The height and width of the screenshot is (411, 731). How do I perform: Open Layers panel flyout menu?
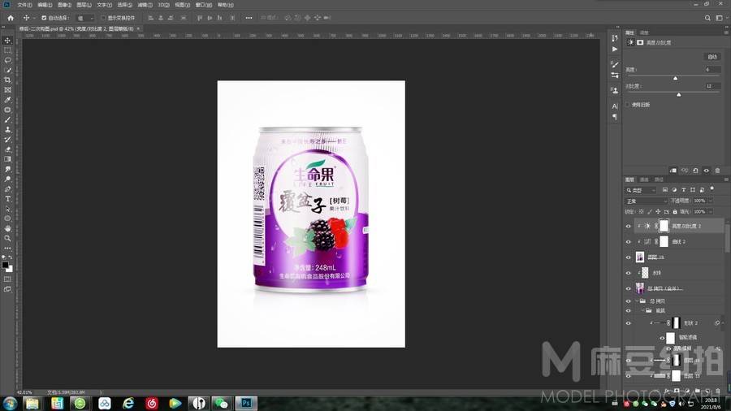click(x=726, y=180)
